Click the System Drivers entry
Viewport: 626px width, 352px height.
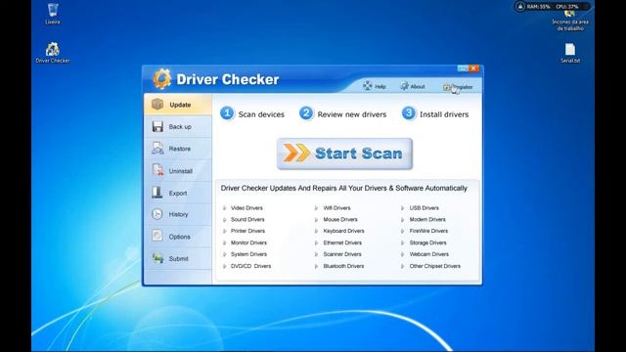click(x=248, y=254)
